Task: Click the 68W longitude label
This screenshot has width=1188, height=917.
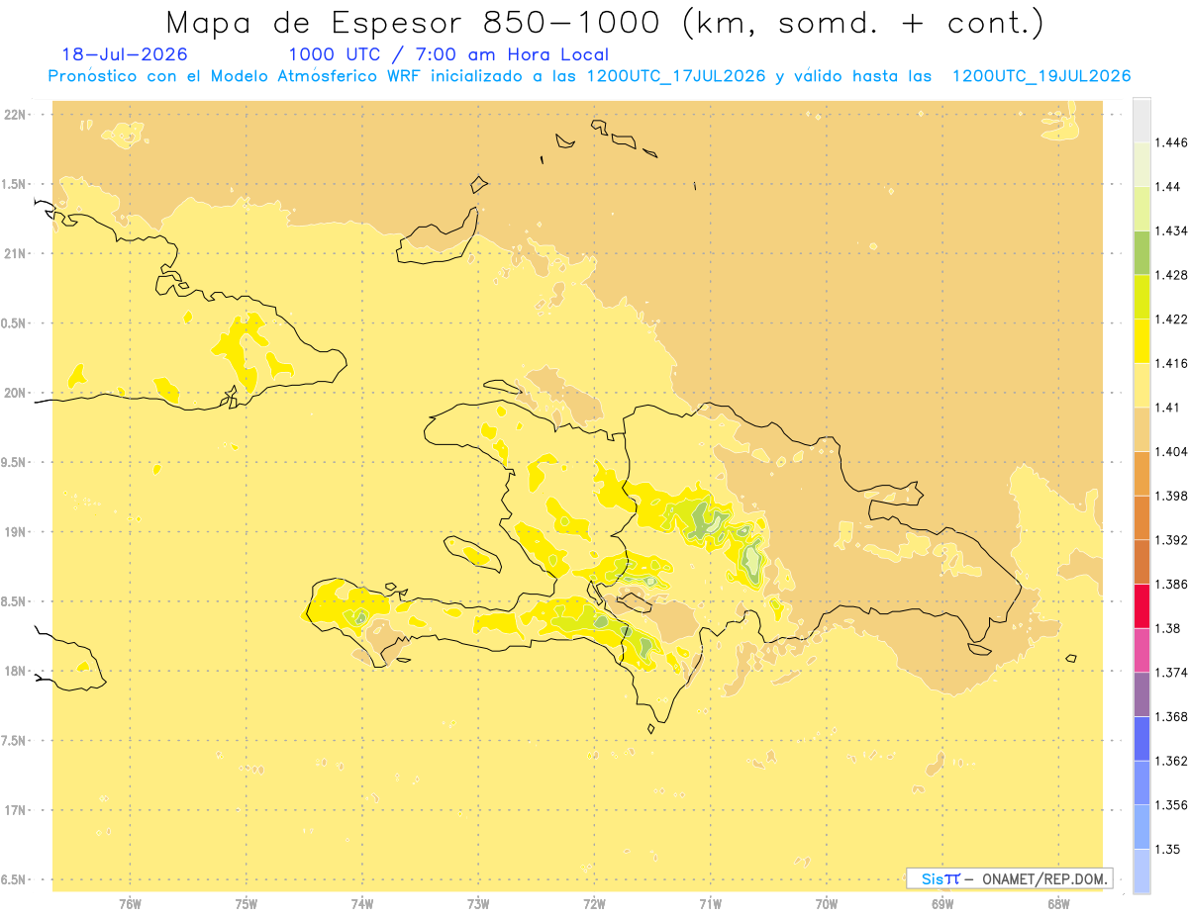Action: point(1058,903)
